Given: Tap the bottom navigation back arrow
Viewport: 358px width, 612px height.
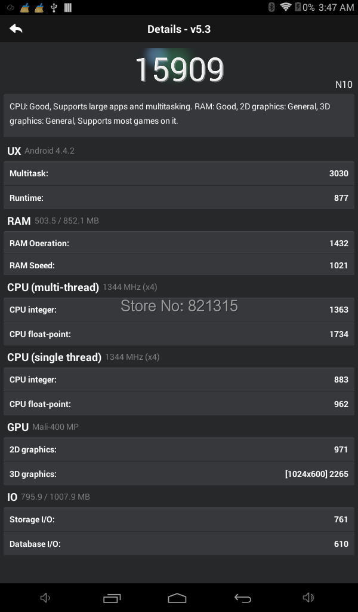Looking at the screenshot, I should pyautogui.click(x=242, y=598).
